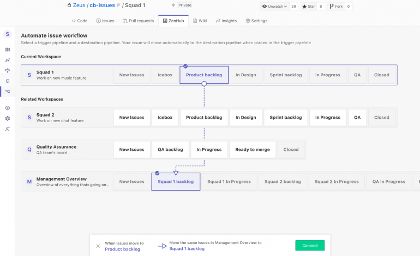Image resolution: width=420 pixels, height=256 pixels.
Task: Open the roadmap signpost icon in sidebar
Action: 8,71
